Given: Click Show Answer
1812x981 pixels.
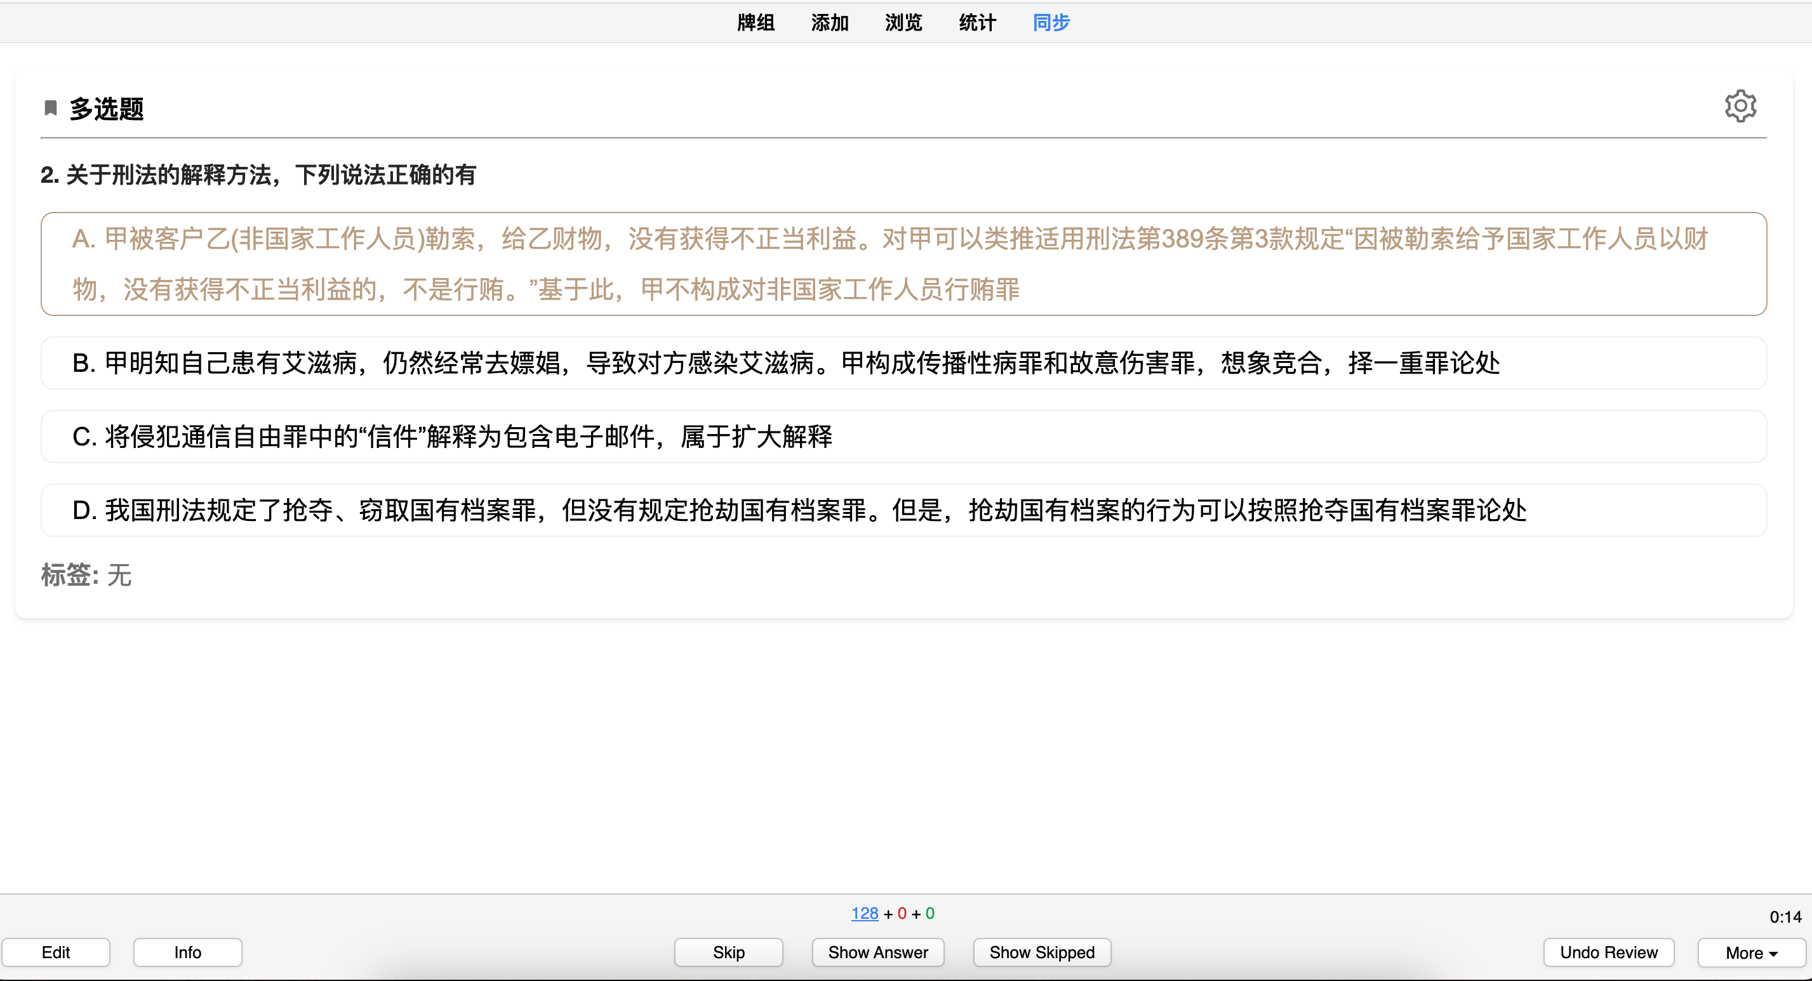Looking at the screenshot, I should click(x=878, y=952).
